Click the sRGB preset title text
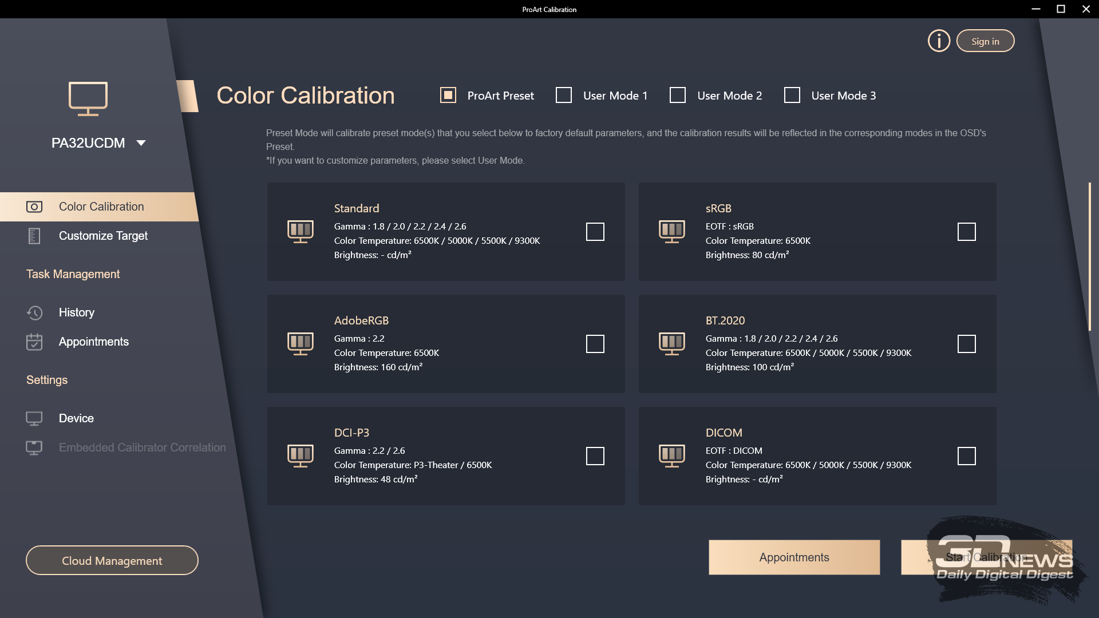Screen dimensions: 1099x618 click(x=718, y=208)
